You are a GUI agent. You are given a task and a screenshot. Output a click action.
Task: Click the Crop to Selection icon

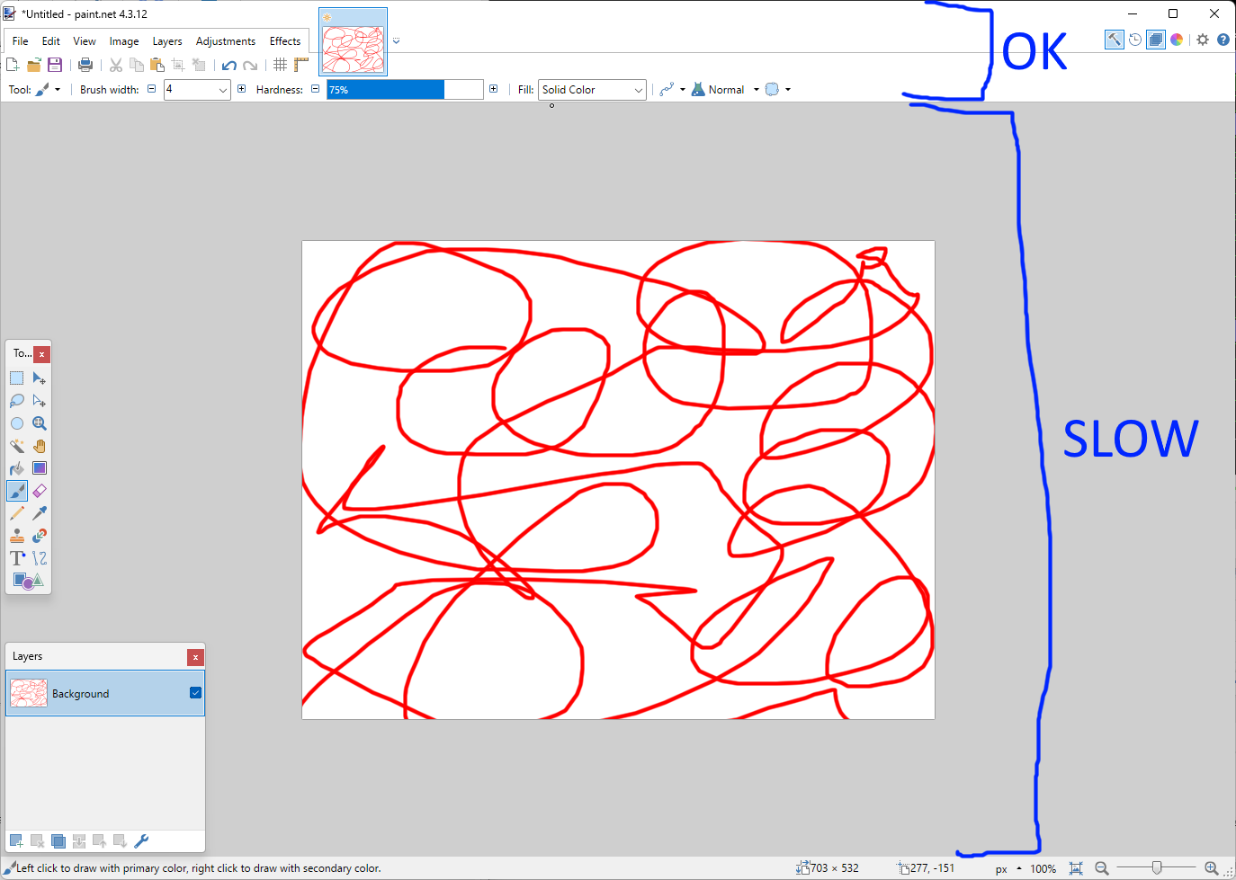point(178,65)
